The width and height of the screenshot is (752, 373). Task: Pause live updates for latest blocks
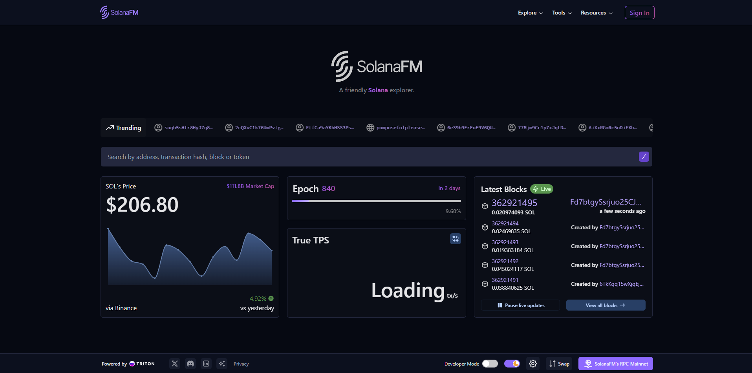[x=521, y=305]
